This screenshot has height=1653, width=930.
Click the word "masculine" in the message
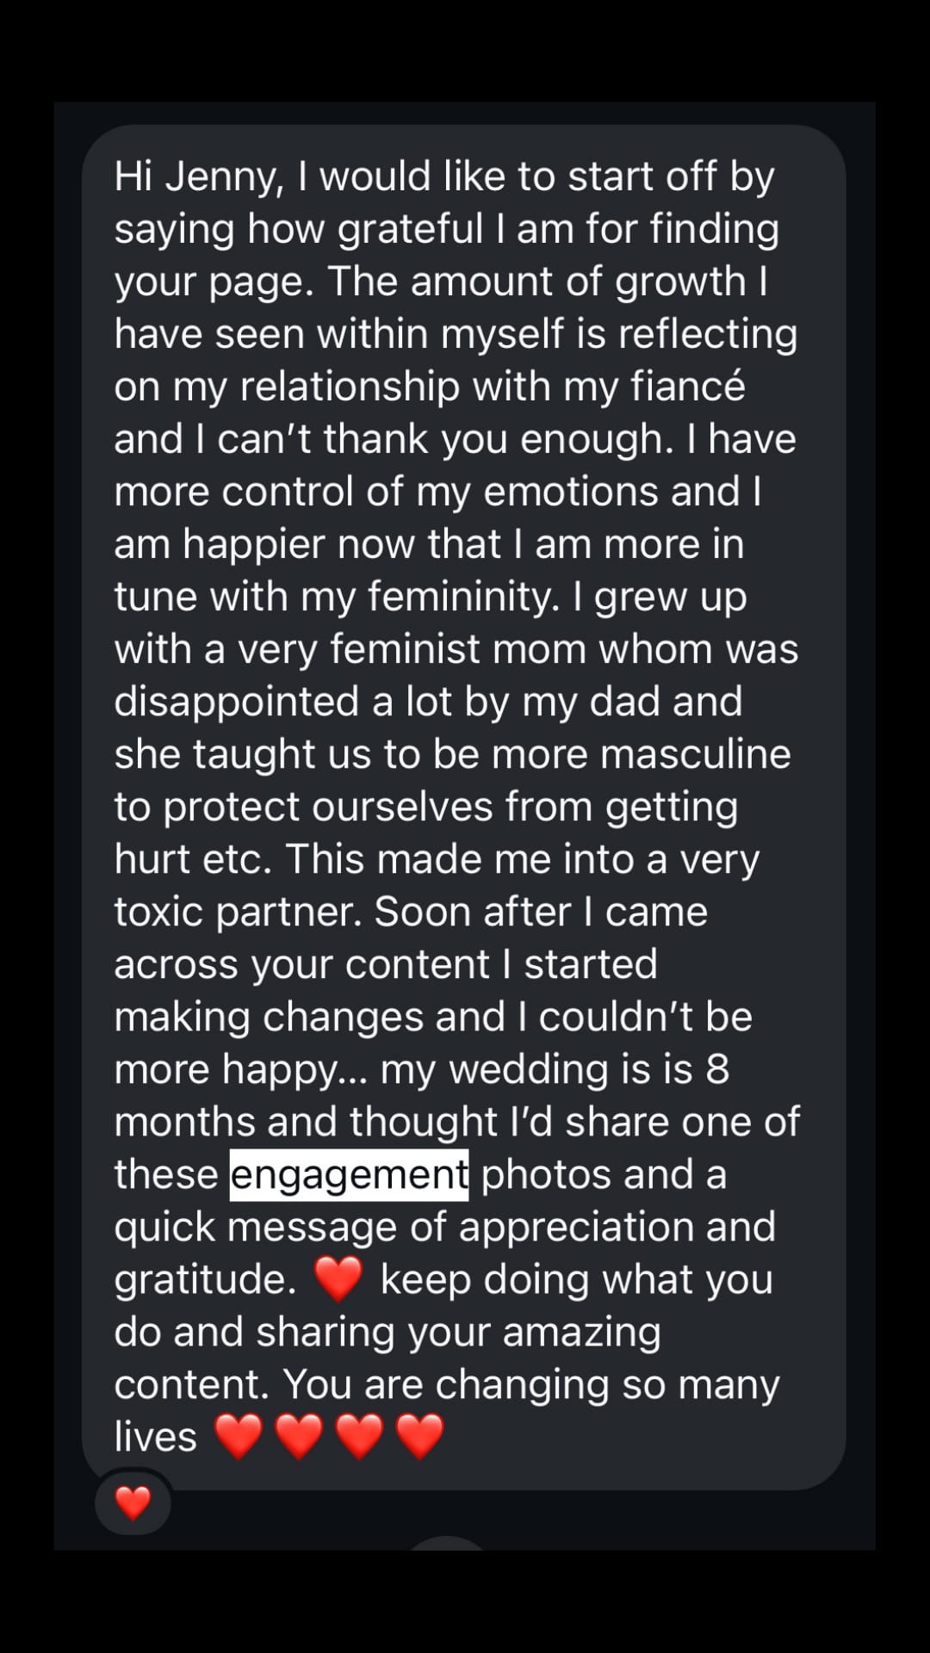point(695,754)
